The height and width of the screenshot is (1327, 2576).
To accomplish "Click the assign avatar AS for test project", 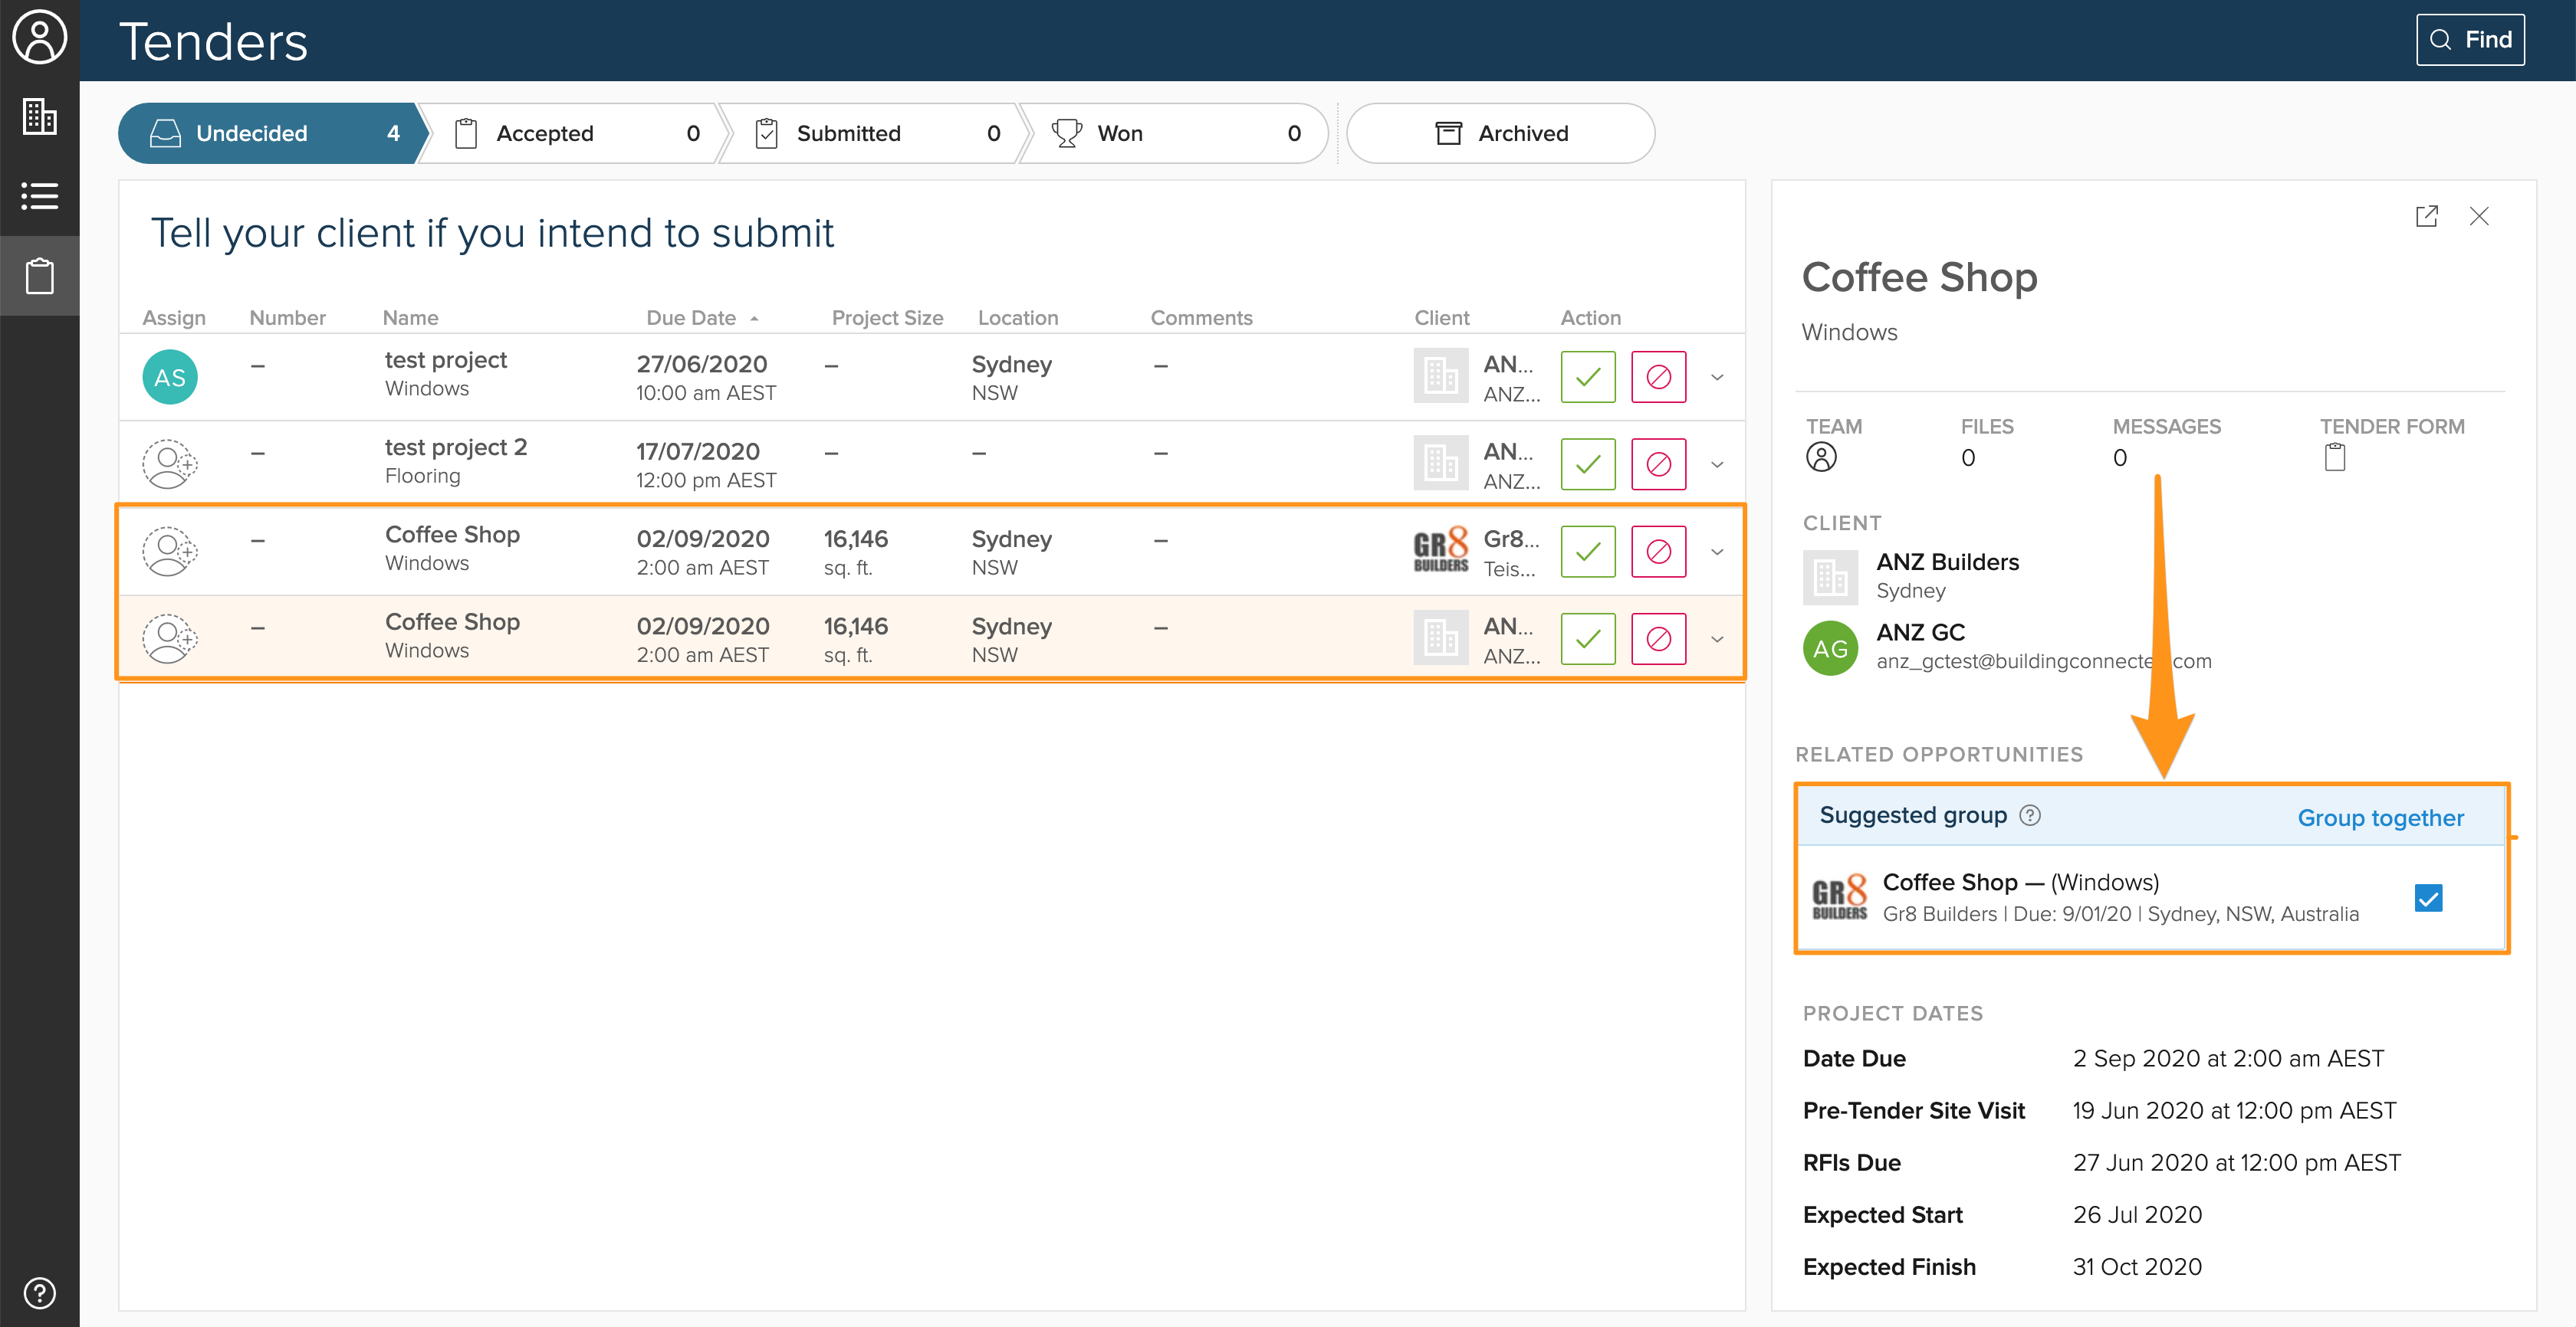I will pos(169,377).
